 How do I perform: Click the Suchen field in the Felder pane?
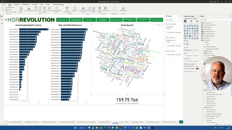216,20
